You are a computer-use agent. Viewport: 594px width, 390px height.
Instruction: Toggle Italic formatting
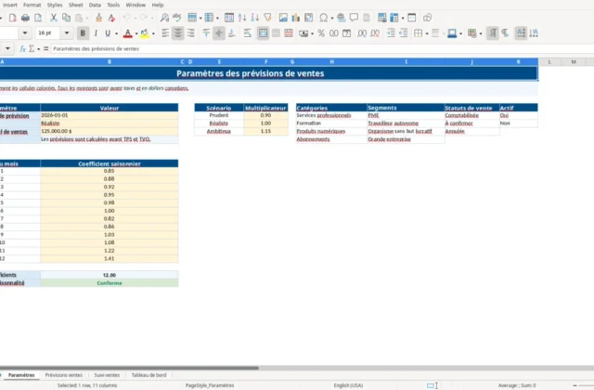point(96,33)
